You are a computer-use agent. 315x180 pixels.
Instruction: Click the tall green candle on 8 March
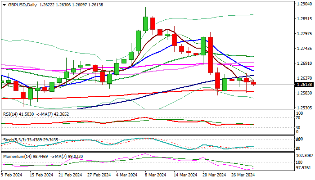click(145, 24)
